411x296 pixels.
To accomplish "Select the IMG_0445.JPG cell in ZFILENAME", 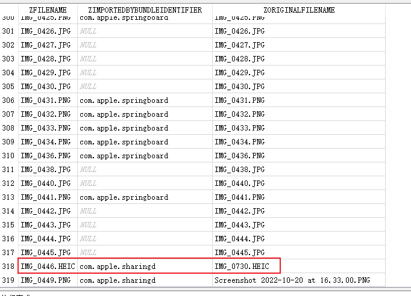I will tap(48, 252).
